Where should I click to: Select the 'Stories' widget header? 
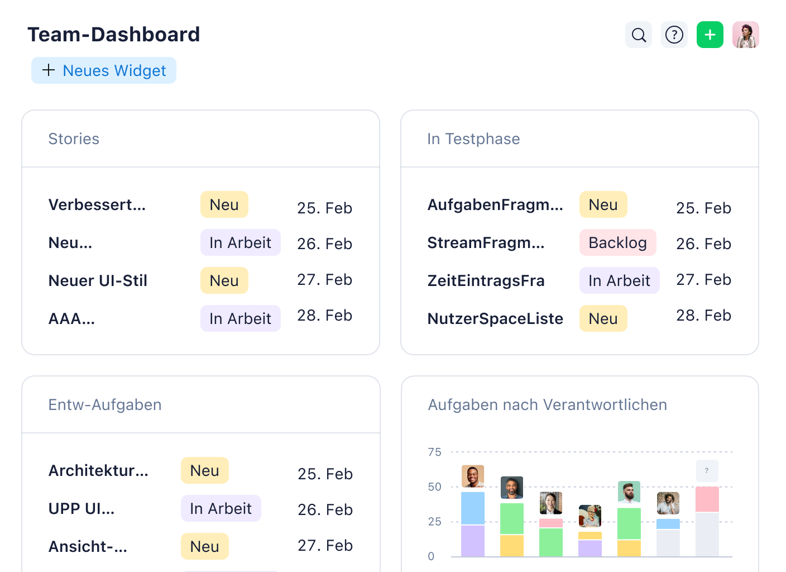[74, 139]
